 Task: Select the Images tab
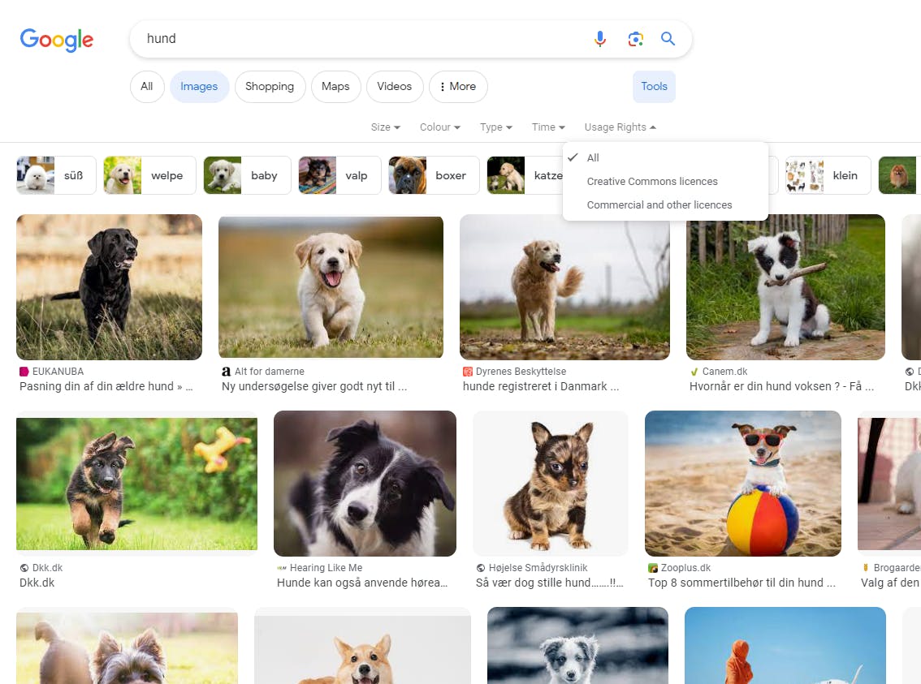tap(199, 86)
